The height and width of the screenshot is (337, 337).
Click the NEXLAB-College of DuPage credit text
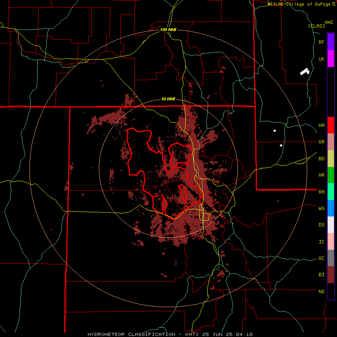coord(299,4)
